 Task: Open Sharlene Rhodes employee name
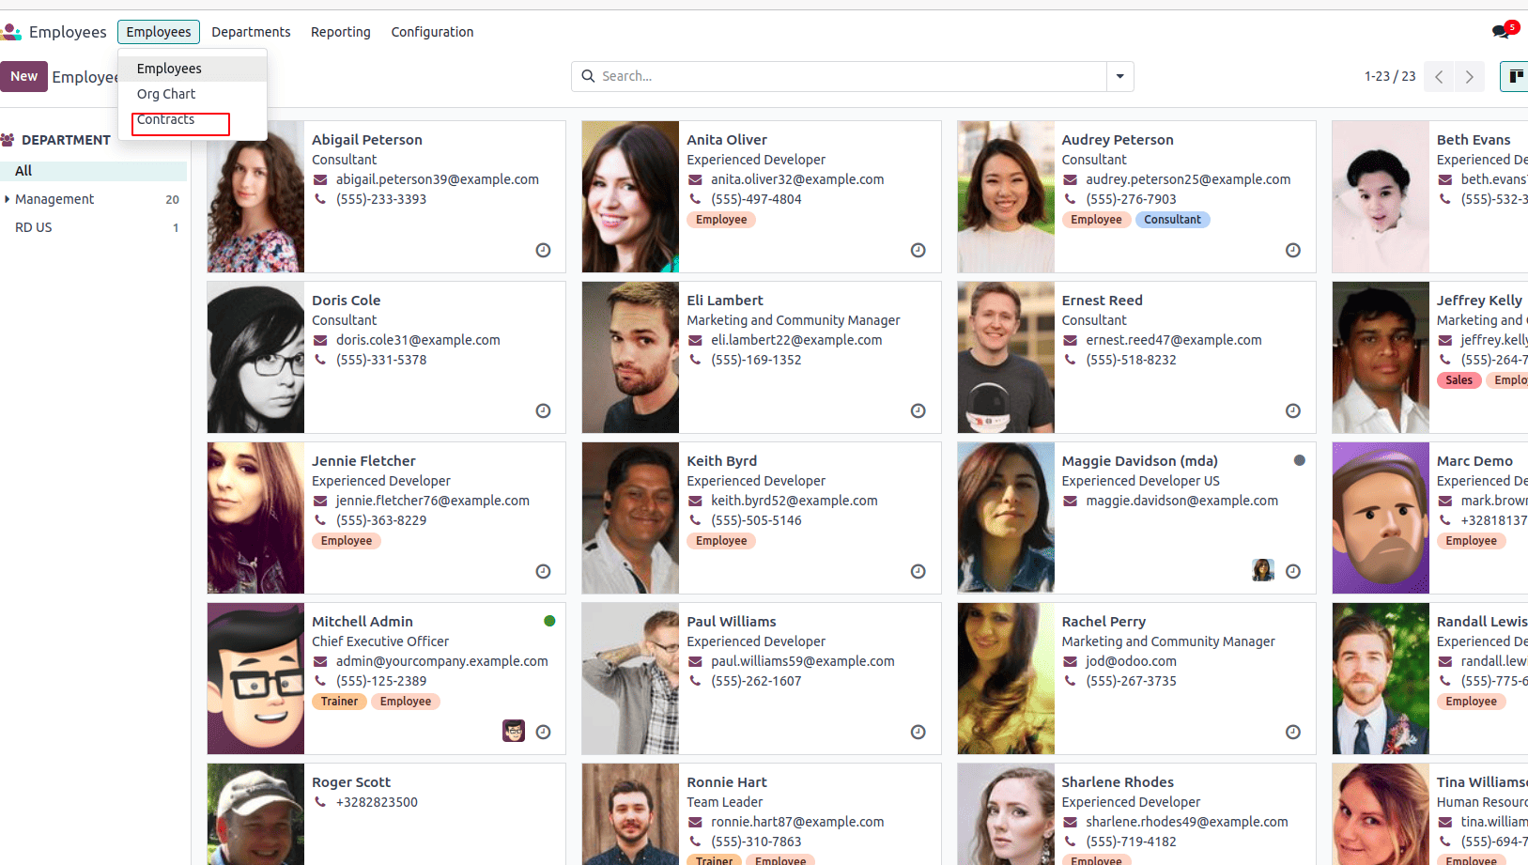tap(1118, 782)
